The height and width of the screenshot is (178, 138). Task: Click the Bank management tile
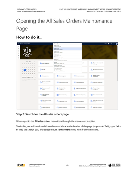pyautogui.click(x=46, y=63)
